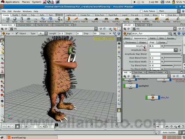Click the skin_fur node in network

tap(153, 97)
